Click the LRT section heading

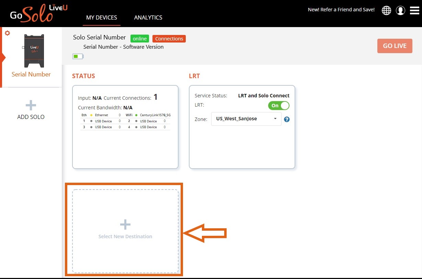[194, 76]
